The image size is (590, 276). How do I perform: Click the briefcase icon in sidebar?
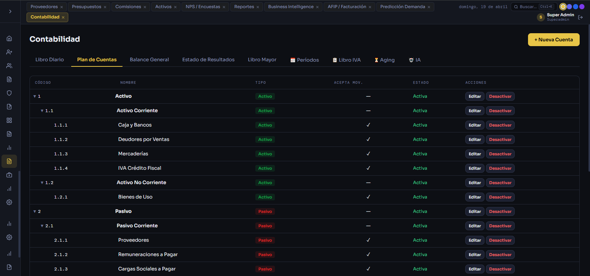pyautogui.click(x=9, y=175)
